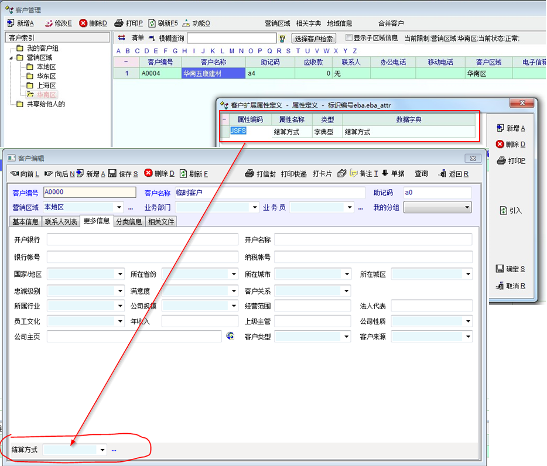Click the 返回 icon in 客户编辑 toolbar
The height and width of the screenshot is (466, 547).
click(442, 174)
